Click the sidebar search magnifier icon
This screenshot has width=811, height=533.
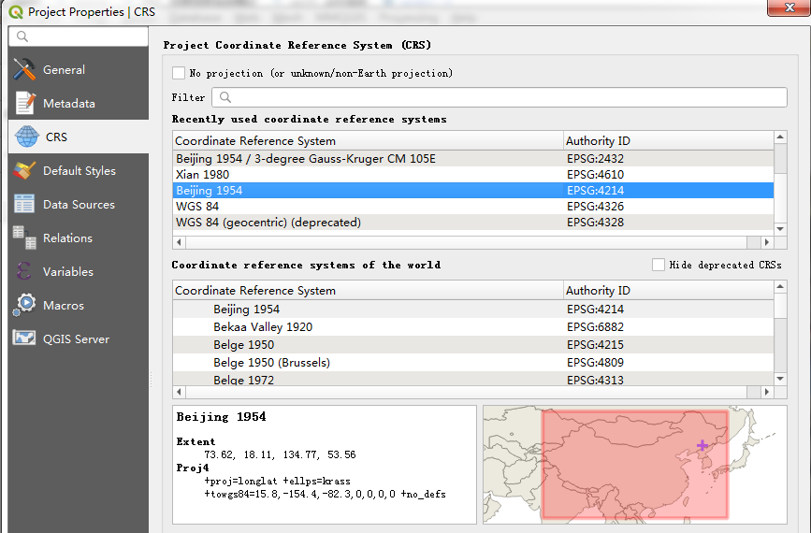pyautogui.click(x=22, y=36)
